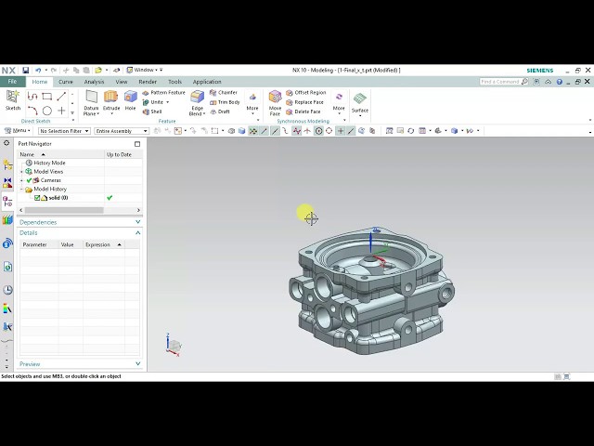The width and height of the screenshot is (594, 446).
Task: Click the Trim Body command
Action: pos(225,102)
